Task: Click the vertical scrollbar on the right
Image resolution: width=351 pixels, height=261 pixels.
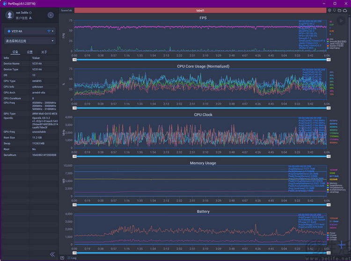Action: point(350,134)
